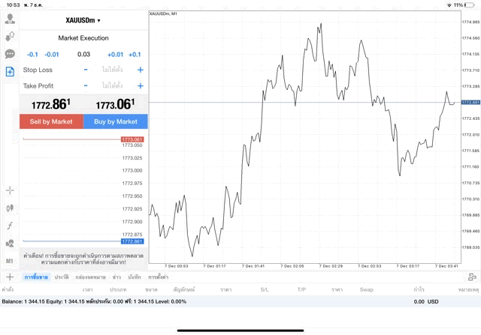
Task: Click the plus icon beside bottom tabs
Action: point(9,277)
